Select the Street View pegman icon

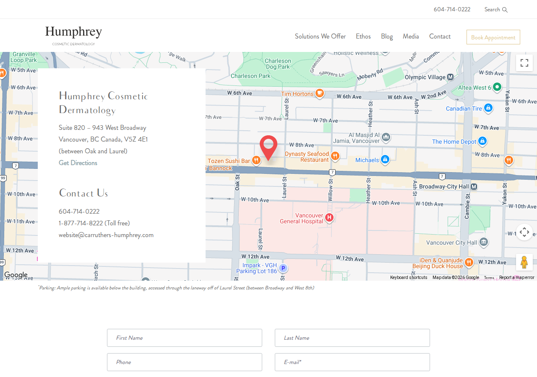pos(524,262)
